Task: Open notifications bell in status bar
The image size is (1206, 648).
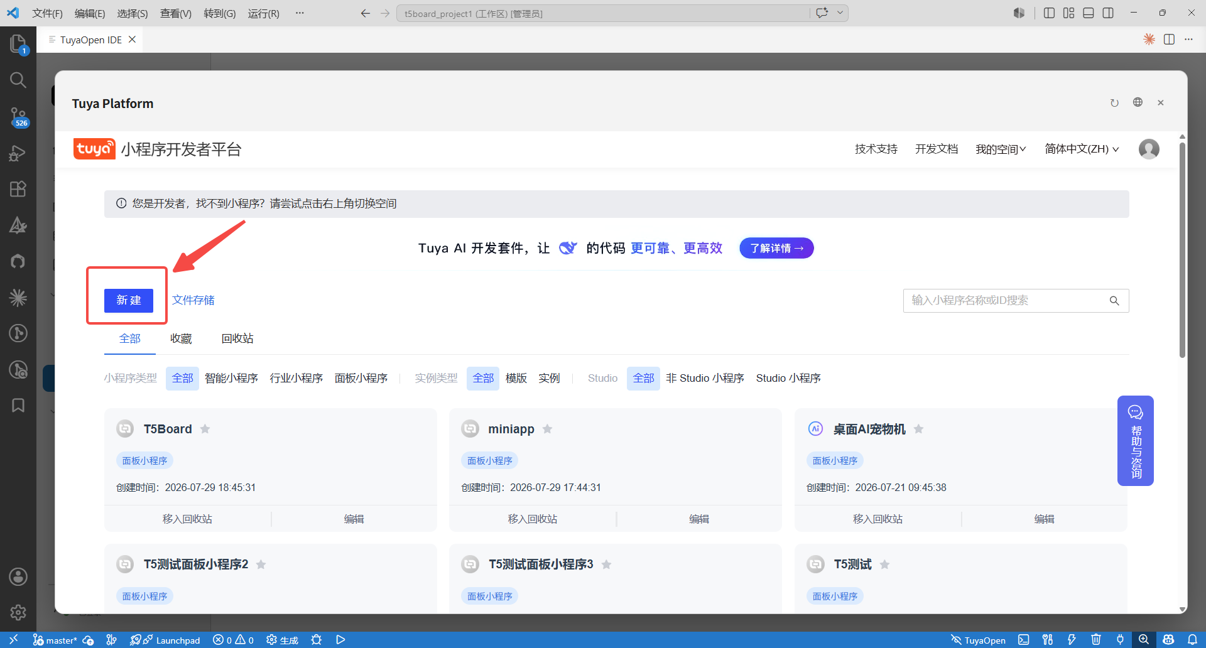Action: (1192, 640)
